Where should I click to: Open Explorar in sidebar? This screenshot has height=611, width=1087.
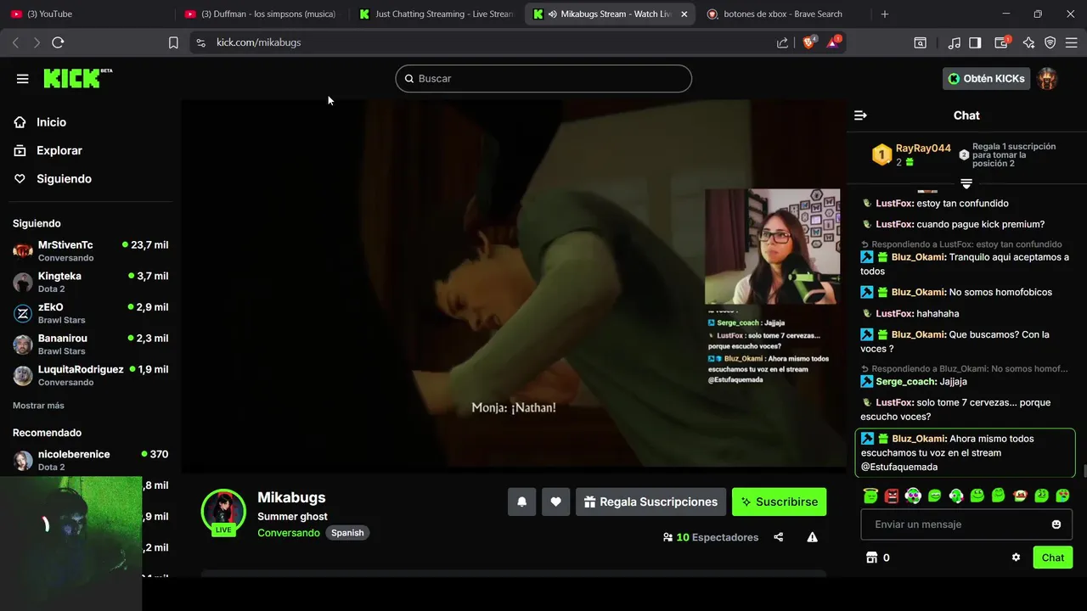pos(59,150)
